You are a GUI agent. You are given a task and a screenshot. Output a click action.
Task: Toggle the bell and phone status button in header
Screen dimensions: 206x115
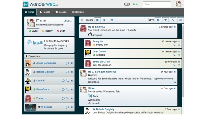[x=135, y=4]
